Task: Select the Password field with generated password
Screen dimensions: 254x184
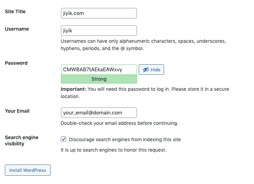Action: [x=99, y=70]
